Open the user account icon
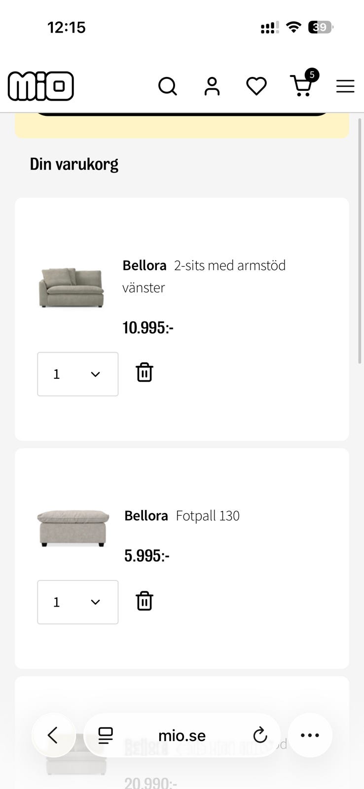Screen dimensions: 364x789 coord(212,86)
